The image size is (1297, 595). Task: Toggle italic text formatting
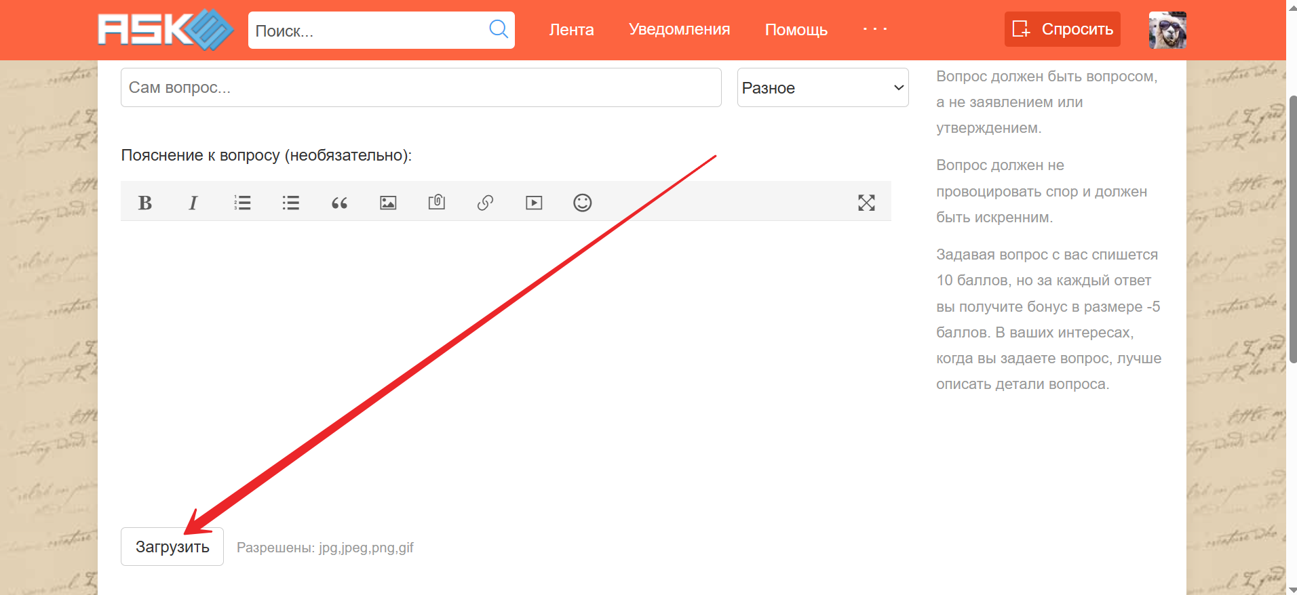coord(193,203)
